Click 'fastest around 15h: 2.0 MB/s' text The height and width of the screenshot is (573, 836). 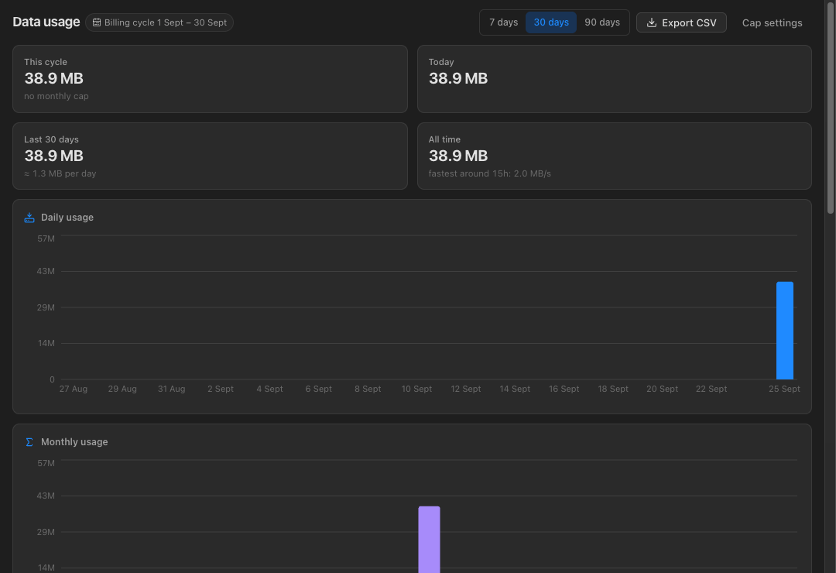click(489, 173)
